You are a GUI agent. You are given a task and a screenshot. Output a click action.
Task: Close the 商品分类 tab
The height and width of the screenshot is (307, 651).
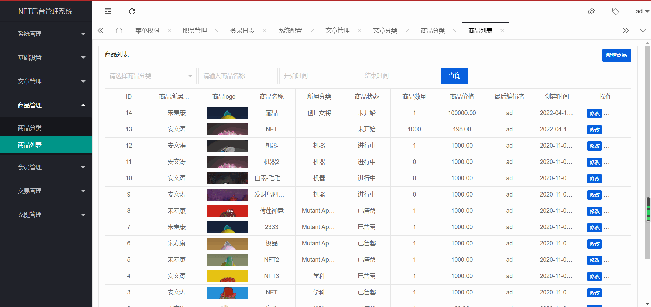click(x=455, y=31)
